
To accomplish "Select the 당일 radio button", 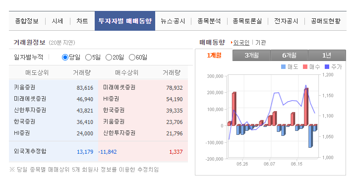I will point(65,58).
